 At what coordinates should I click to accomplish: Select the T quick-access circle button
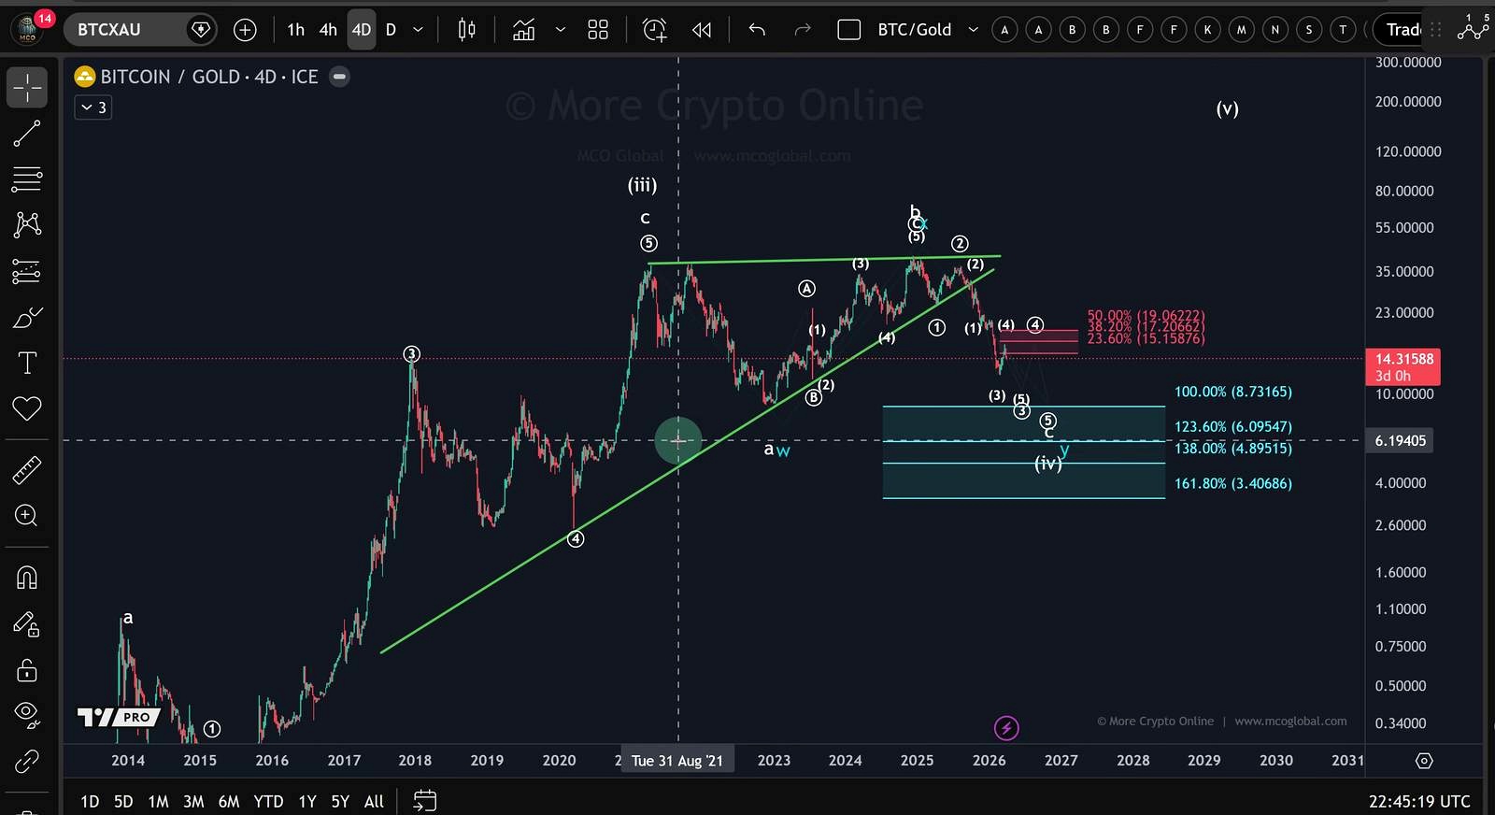(x=1343, y=30)
